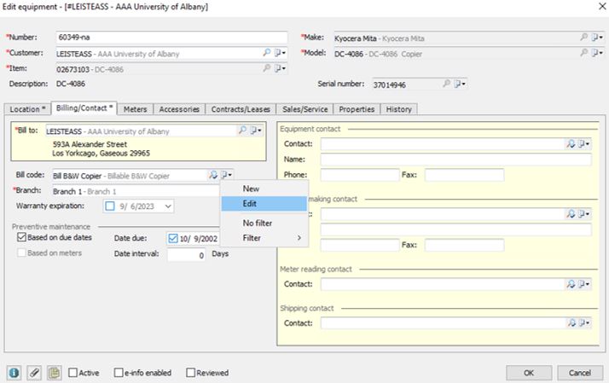
Task: Open Meter reading contact quick-menu icon
Action: click(583, 284)
